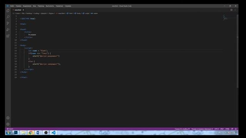246x138 pixels.
Task: Click line and column indicator in status bar
Action: (x=182, y=129)
